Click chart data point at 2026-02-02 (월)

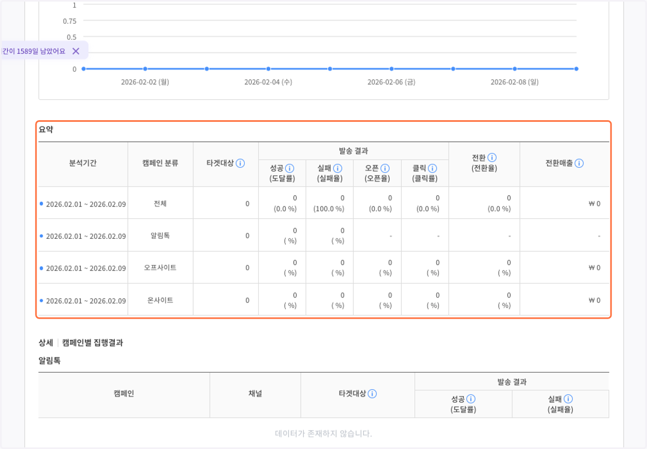point(145,69)
